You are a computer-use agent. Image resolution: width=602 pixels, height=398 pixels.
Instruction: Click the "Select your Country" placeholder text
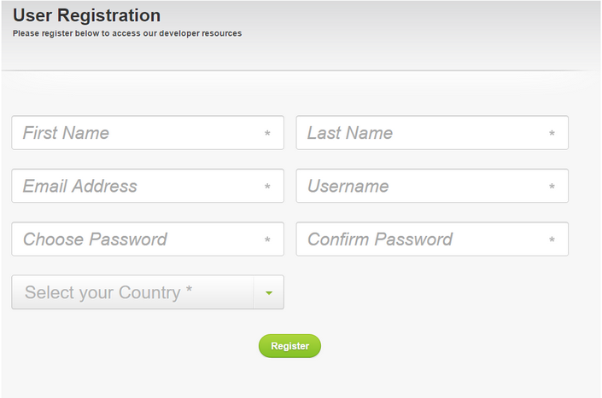(x=102, y=292)
